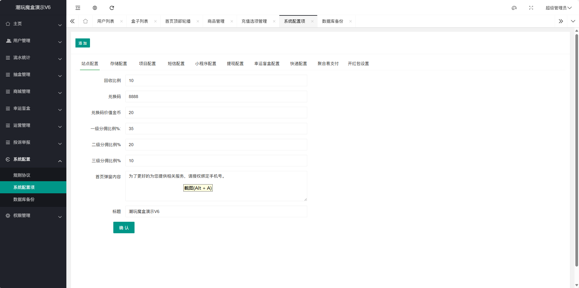Focus the 一级分佣比例 input field
This screenshot has height=288, width=579.
pyautogui.click(x=216, y=129)
